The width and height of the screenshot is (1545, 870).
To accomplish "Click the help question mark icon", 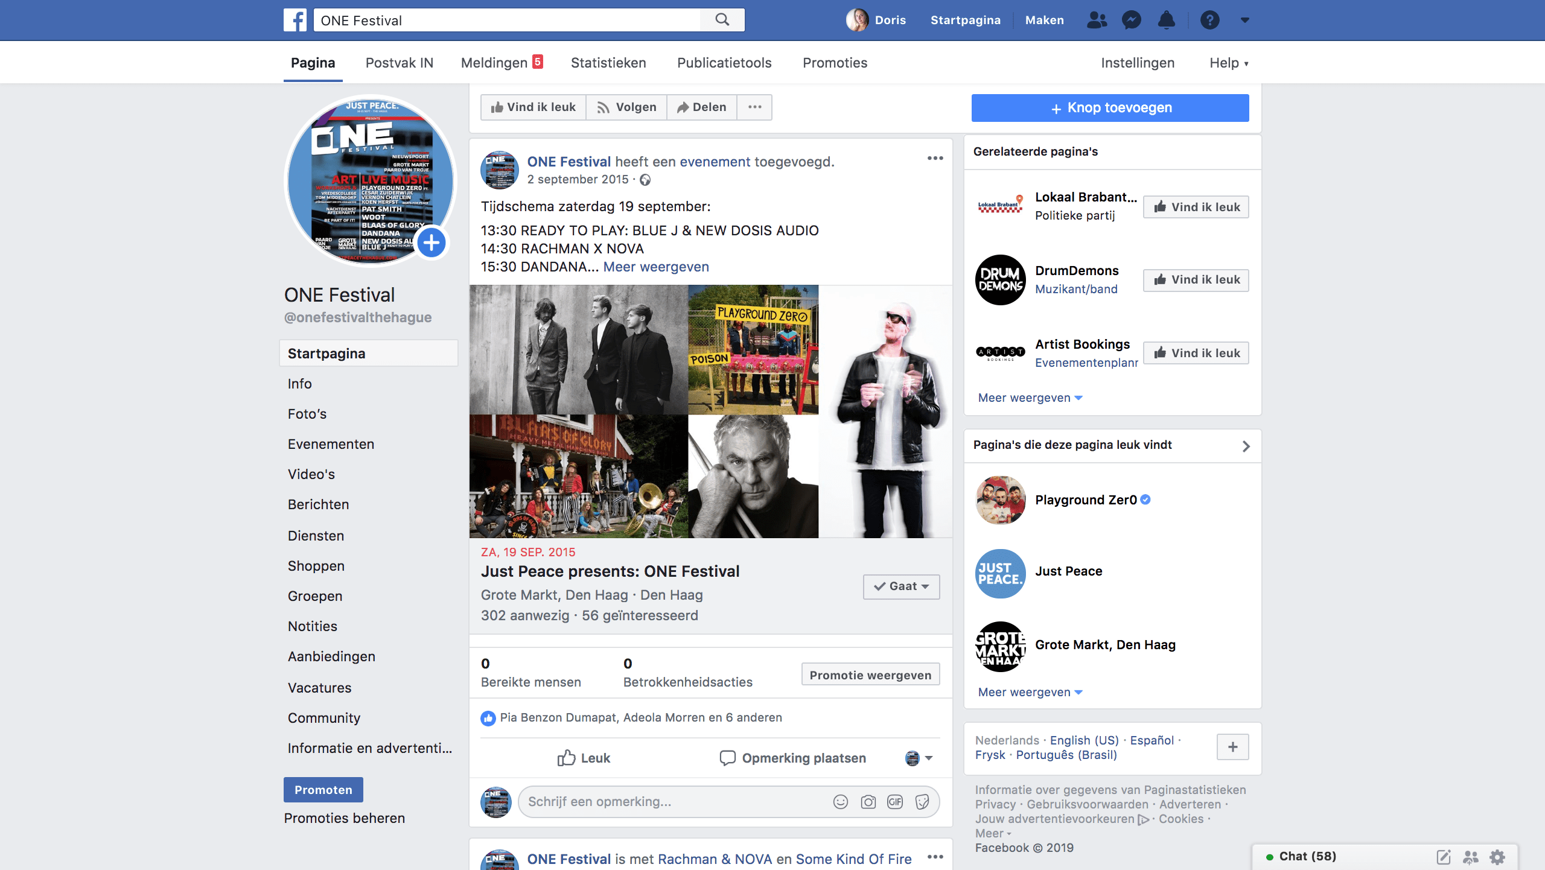I will (1209, 20).
